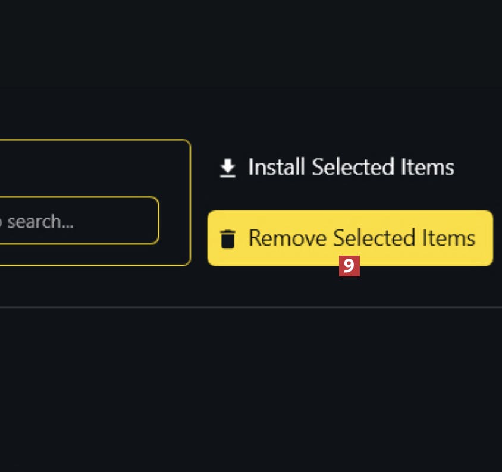Choose Install Selected Items text

coord(351,168)
